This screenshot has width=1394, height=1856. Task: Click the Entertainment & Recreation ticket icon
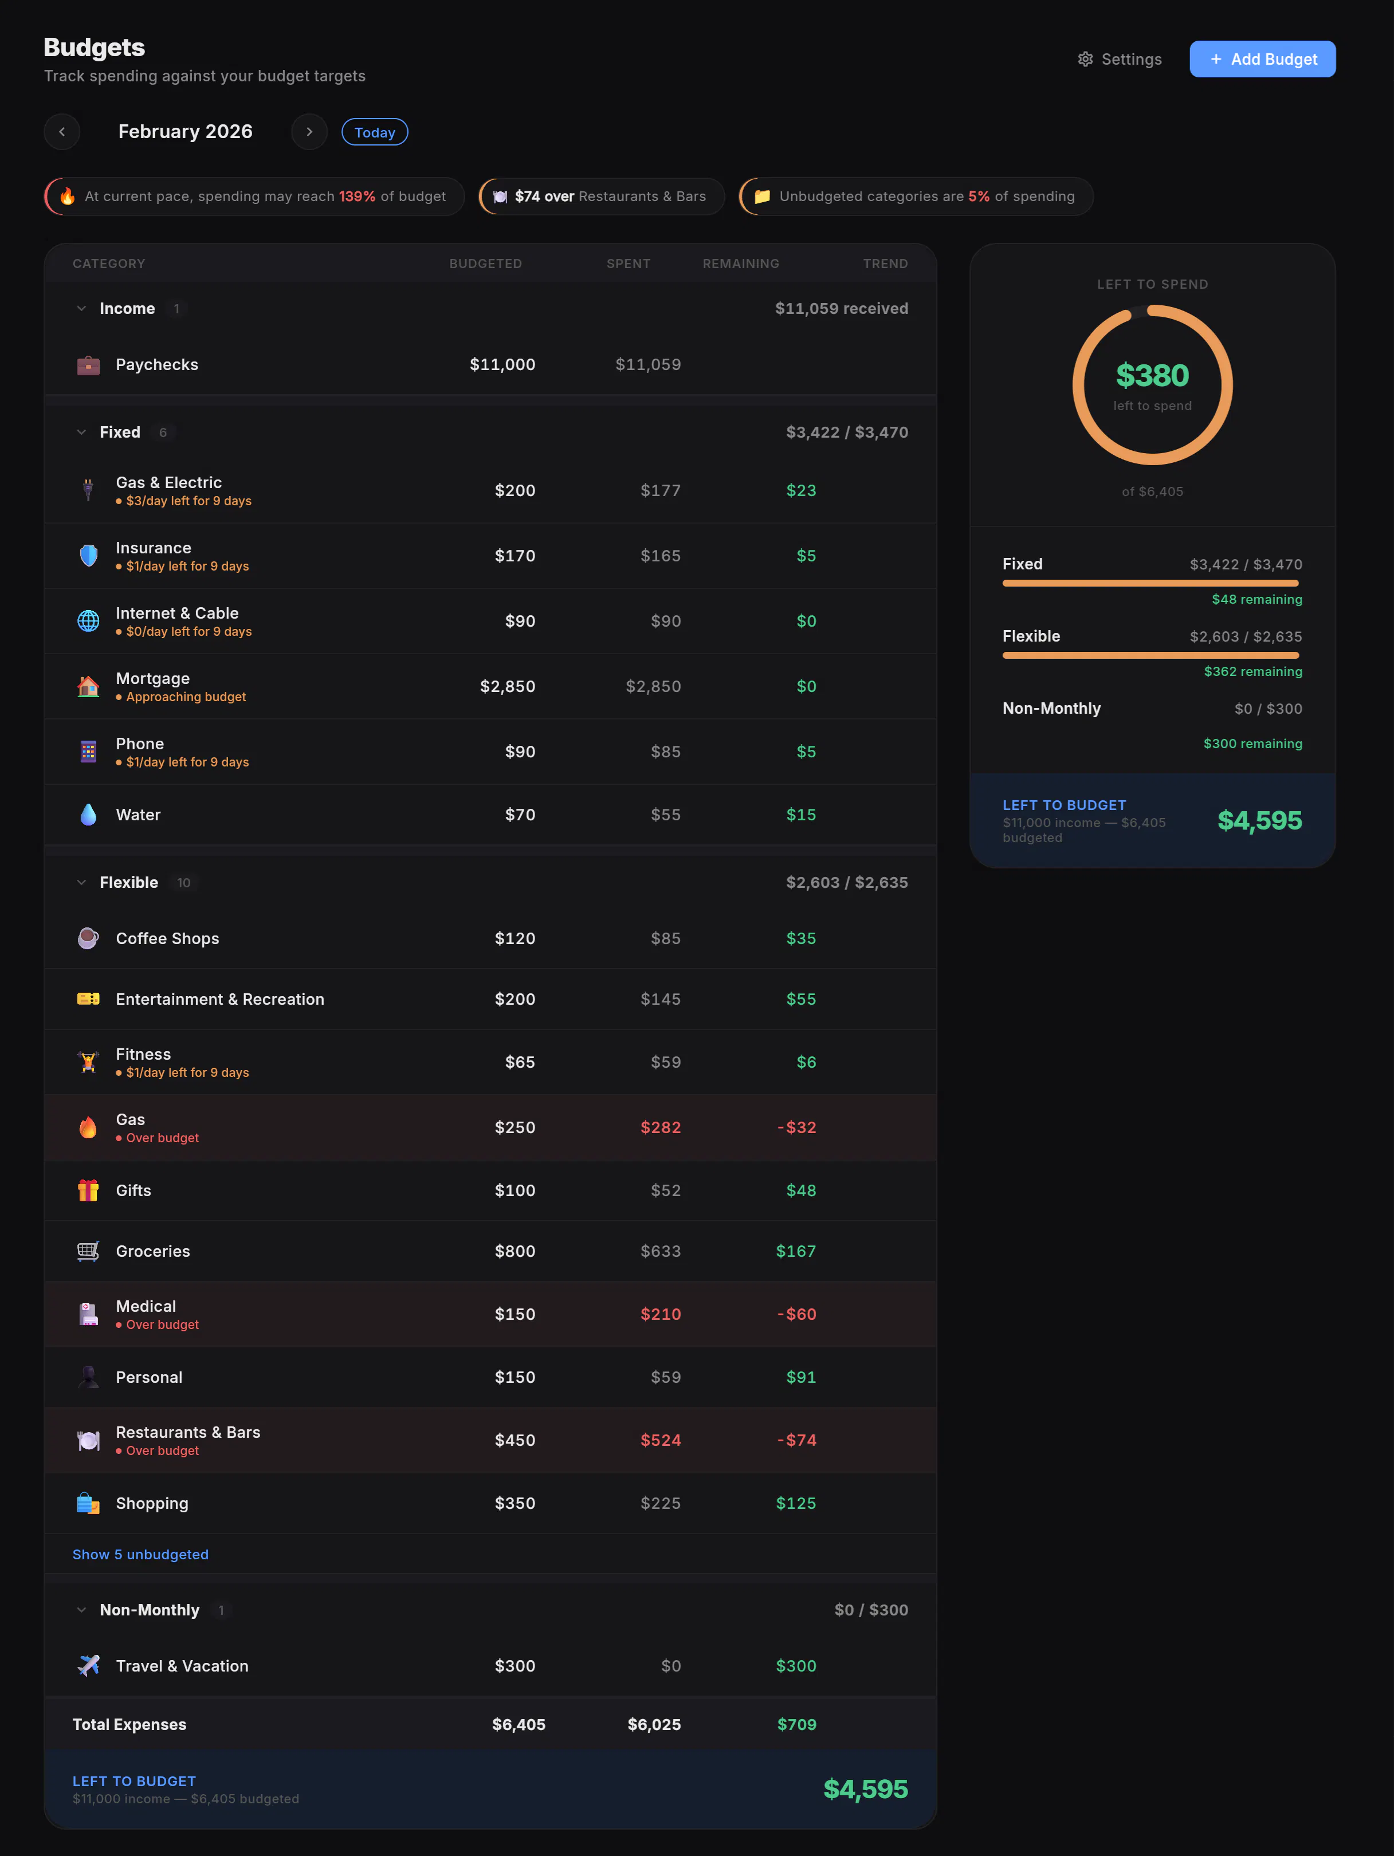(x=88, y=998)
